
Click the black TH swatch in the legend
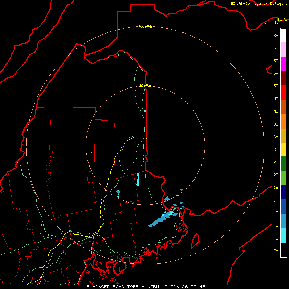coord(284,250)
